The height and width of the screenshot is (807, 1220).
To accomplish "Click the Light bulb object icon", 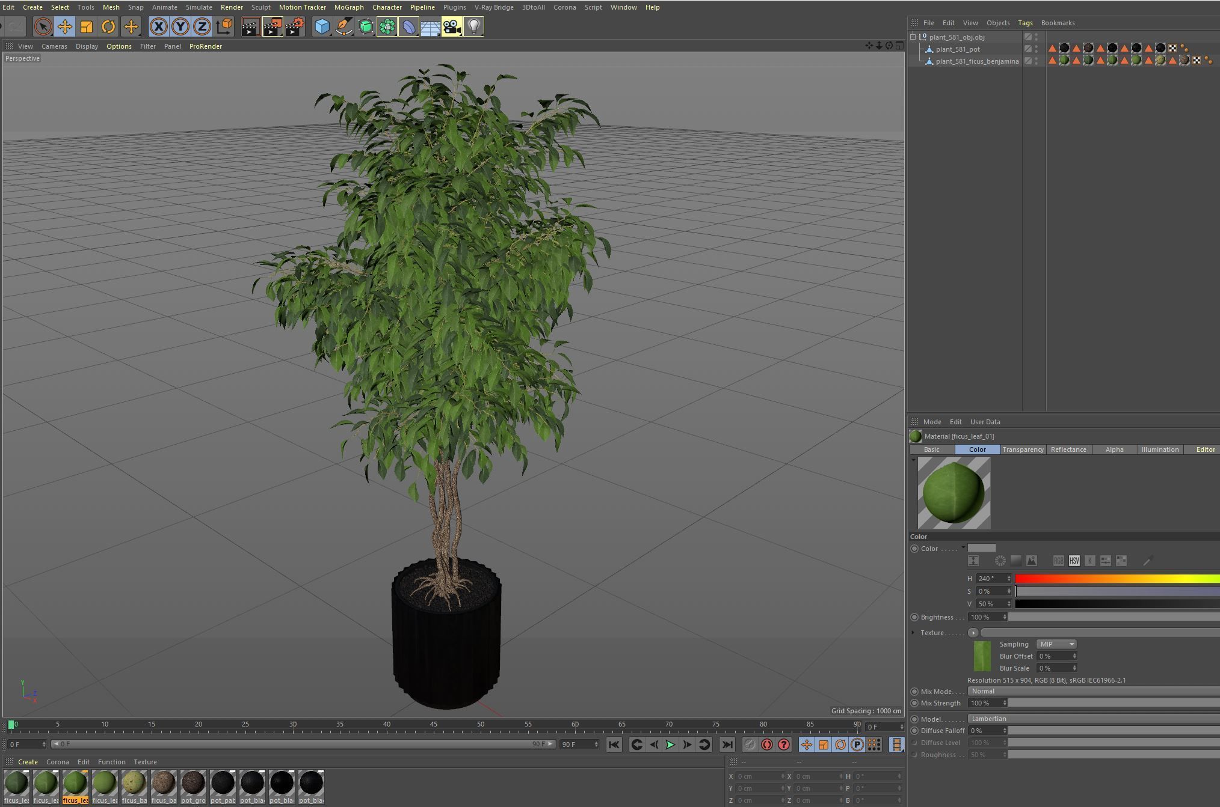I will click(474, 26).
